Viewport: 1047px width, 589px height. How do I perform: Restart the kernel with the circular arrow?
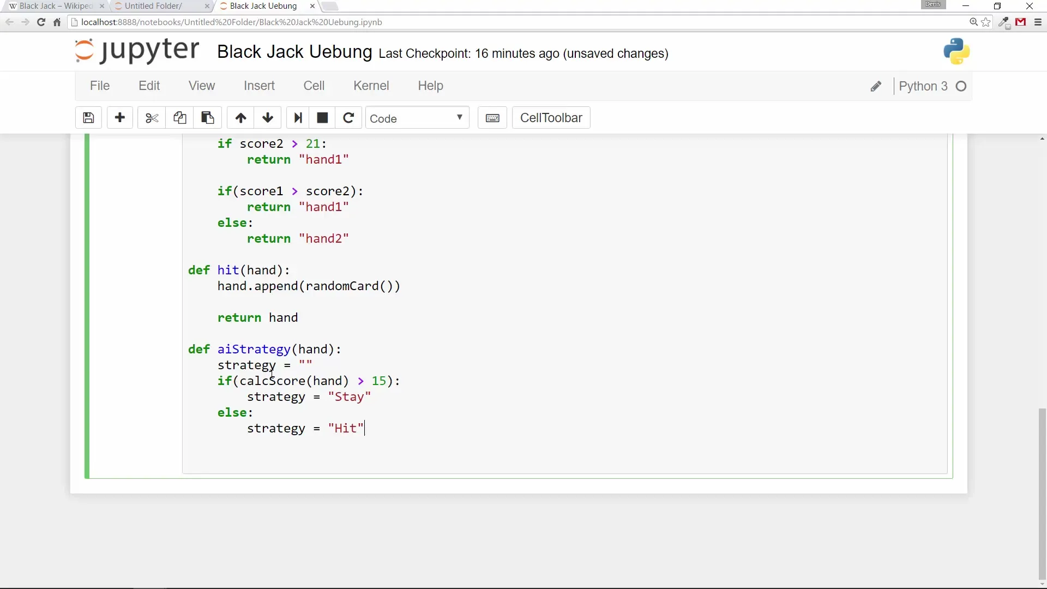(x=348, y=118)
